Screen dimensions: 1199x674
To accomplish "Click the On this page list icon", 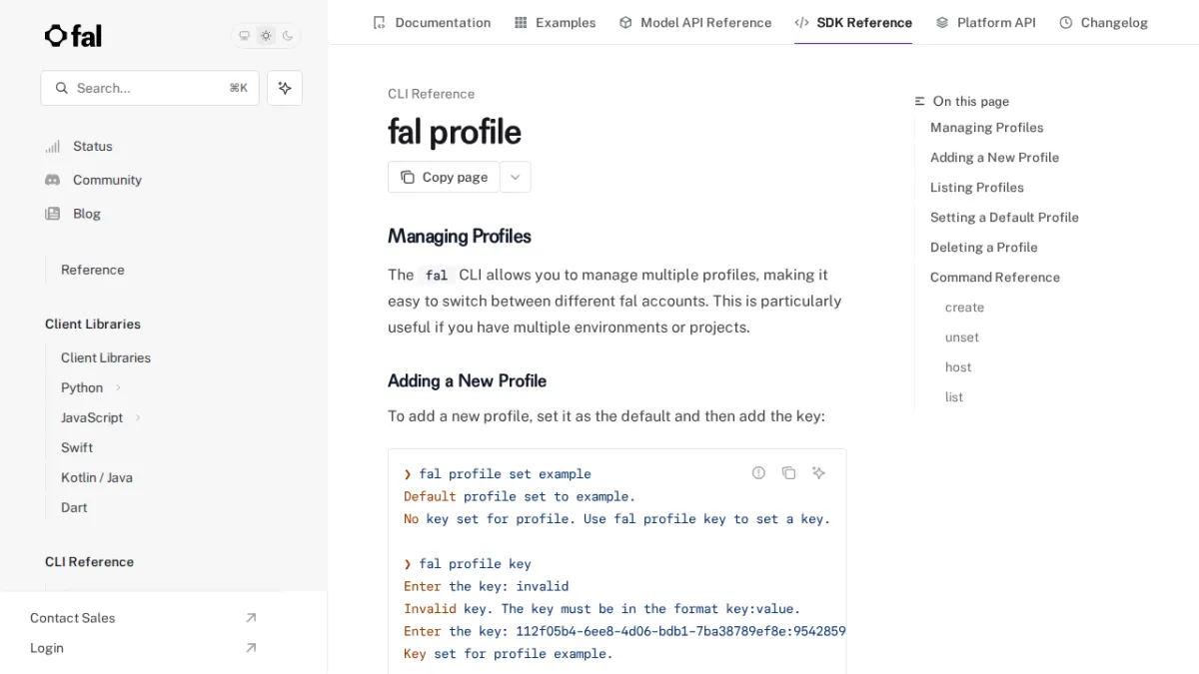I will (920, 101).
